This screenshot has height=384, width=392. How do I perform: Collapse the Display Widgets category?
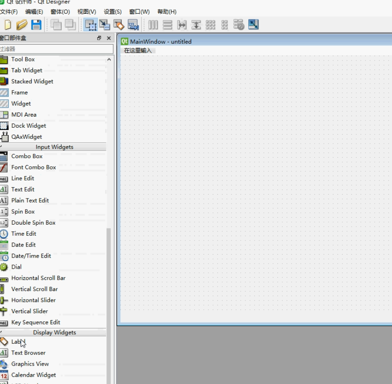[x=53, y=333]
